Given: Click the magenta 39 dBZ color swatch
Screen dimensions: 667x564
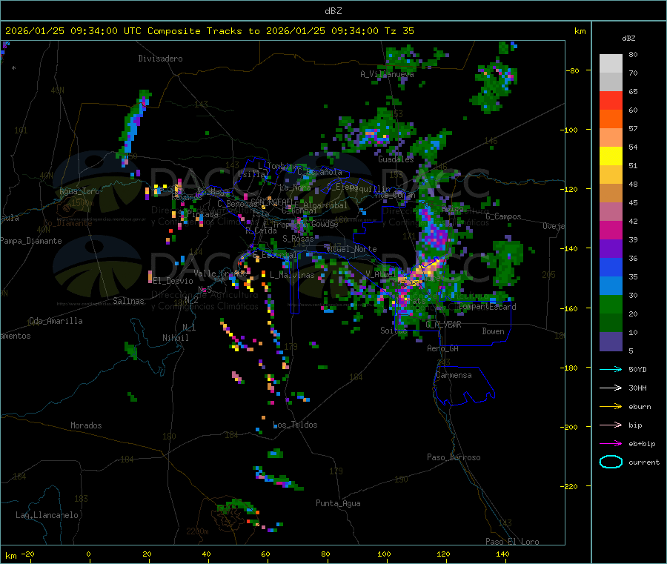Looking at the screenshot, I should click(611, 230).
